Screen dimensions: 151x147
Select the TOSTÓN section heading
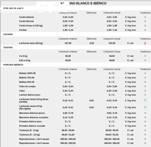tap(8, 48)
